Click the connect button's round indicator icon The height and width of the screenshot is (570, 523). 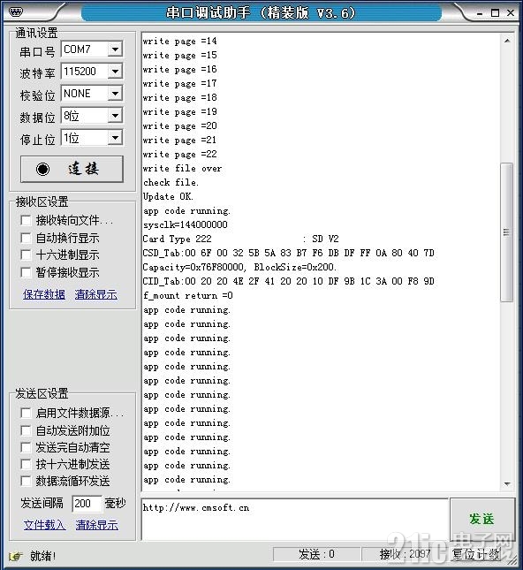coord(43,169)
